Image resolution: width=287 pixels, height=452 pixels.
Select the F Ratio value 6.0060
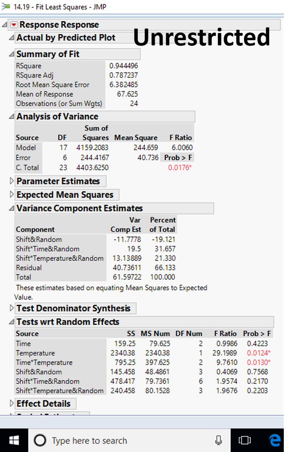[x=182, y=147]
